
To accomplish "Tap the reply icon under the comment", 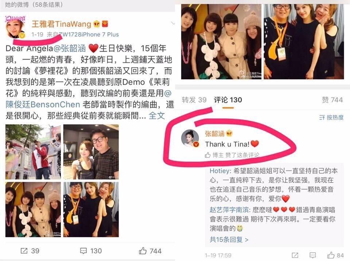I will [313, 255].
